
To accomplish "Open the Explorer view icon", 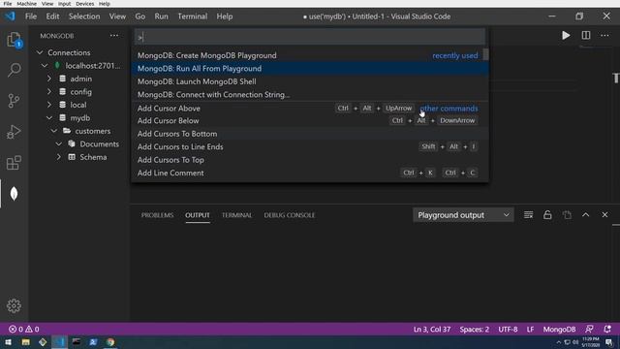I will pyautogui.click(x=14, y=40).
